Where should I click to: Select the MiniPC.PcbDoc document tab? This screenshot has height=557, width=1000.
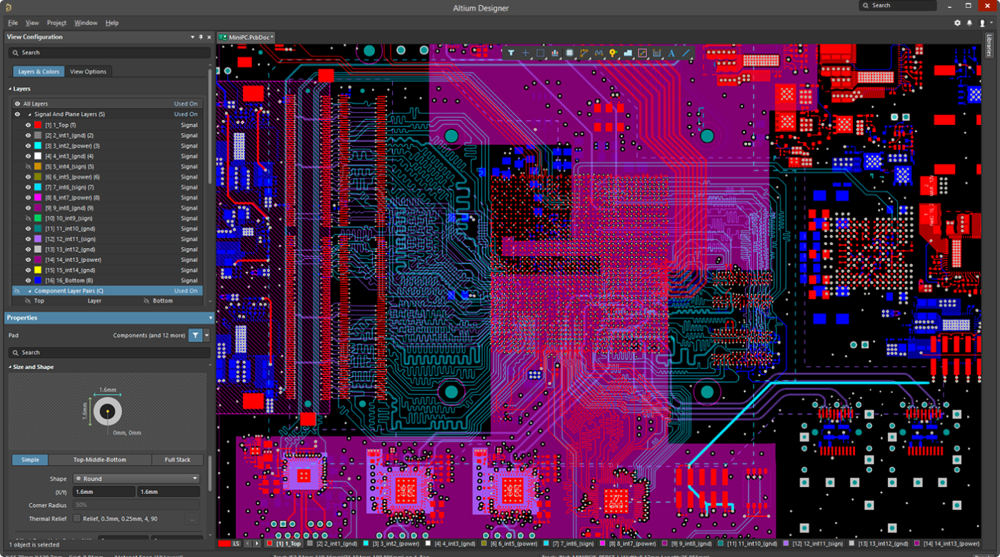coord(246,37)
